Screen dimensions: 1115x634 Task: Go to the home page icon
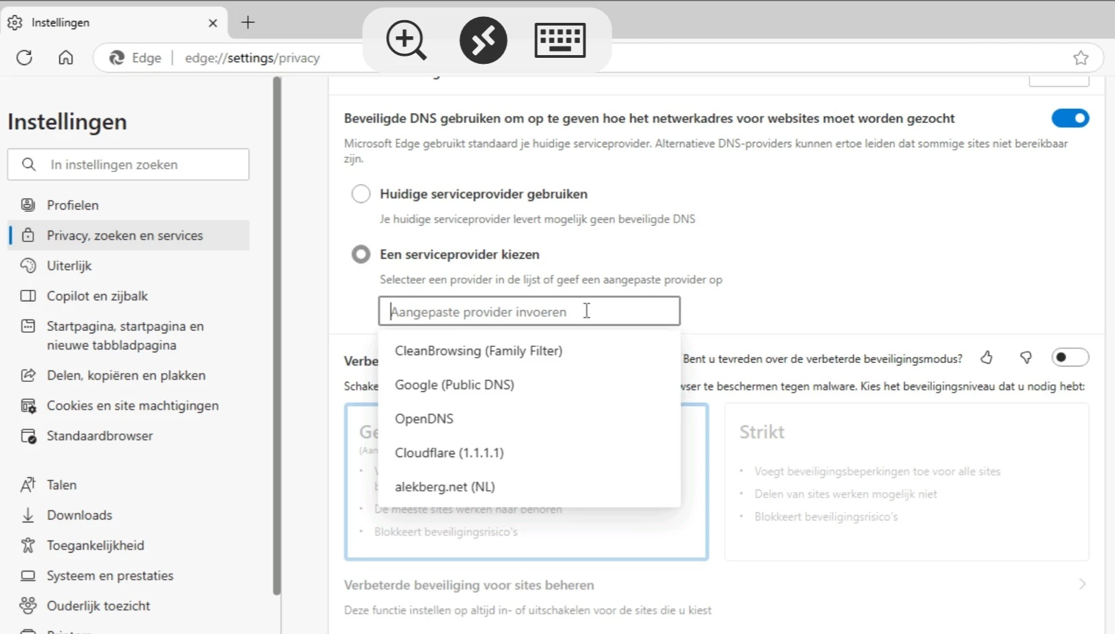point(66,58)
